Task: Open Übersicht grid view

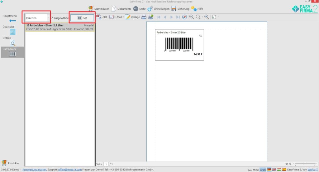Action: (12, 32)
